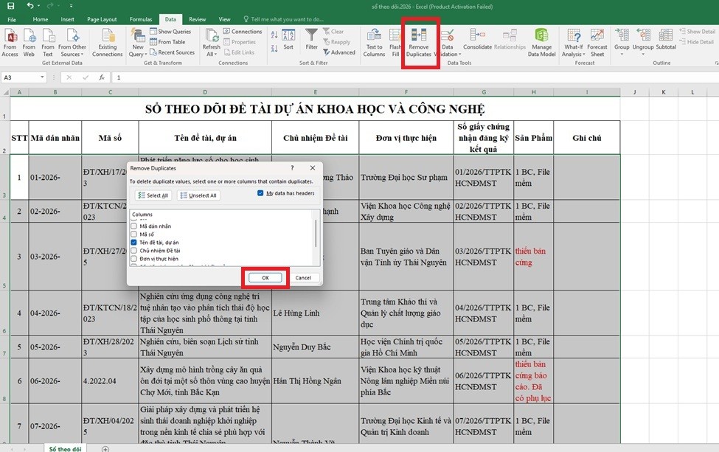Sort ascending with the A to Z icon

coord(274,35)
